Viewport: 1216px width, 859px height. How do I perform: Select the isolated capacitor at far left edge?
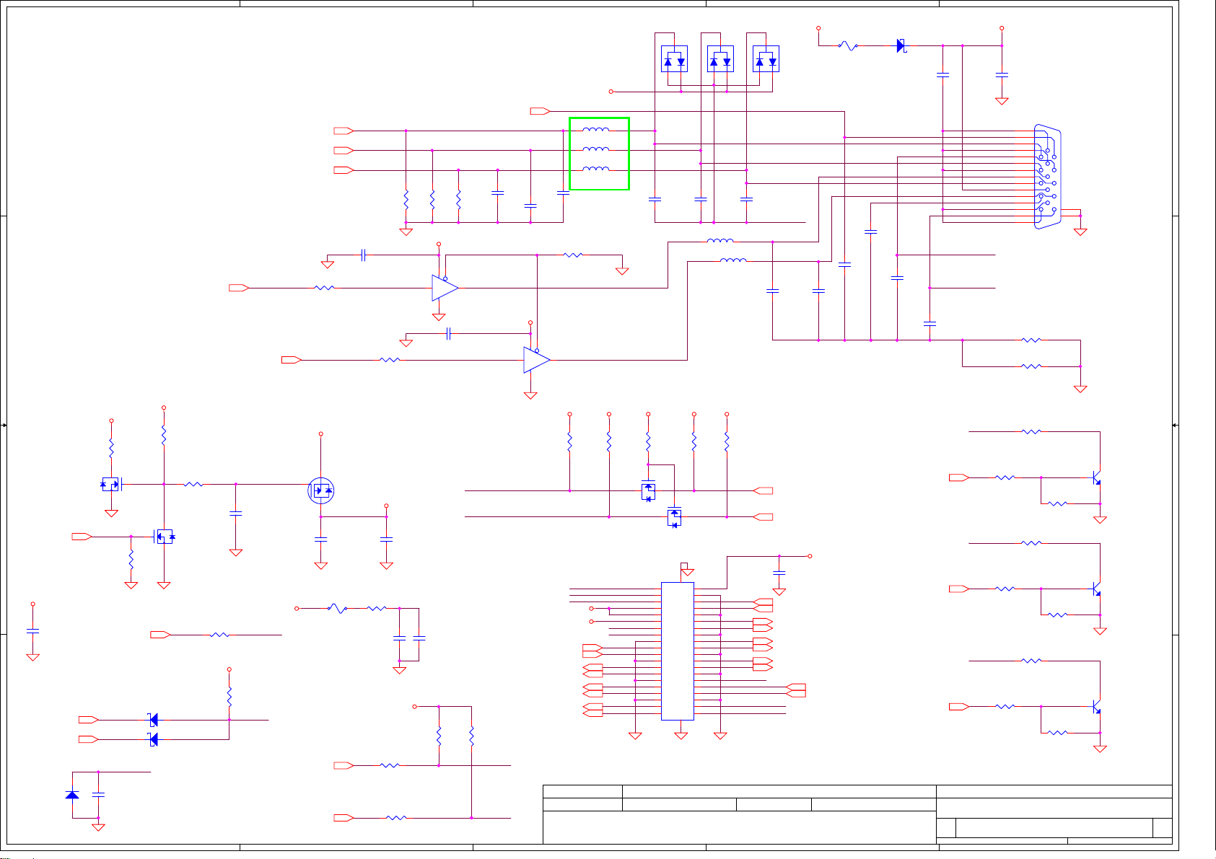click(x=32, y=630)
